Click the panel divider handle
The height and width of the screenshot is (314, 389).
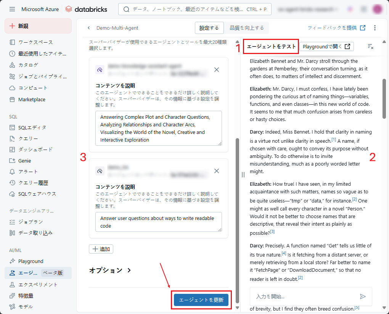click(243, 175)
